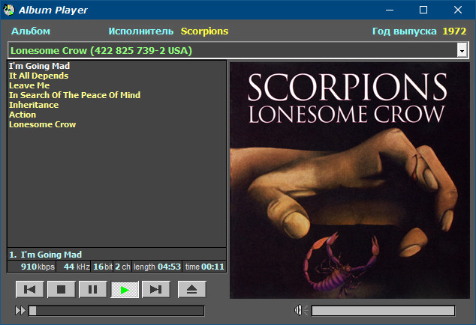Screen dimensions: 476x325
Task: Click the Scorpions album cover art
Action: [349, 180]
